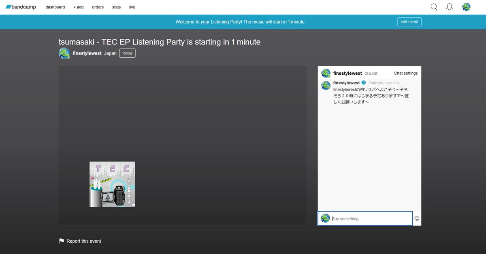The image size is (486, 254).
Task: Click the ONLINE status label
Action: point(371,74)
